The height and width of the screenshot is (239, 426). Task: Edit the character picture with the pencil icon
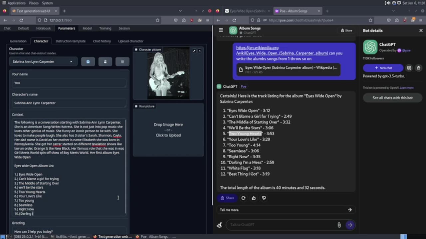coord(194,51)
